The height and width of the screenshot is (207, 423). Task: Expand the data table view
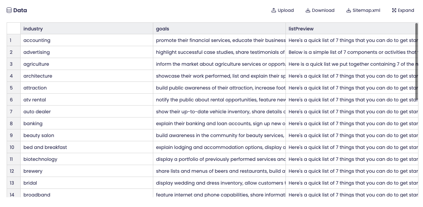(406, 10)
